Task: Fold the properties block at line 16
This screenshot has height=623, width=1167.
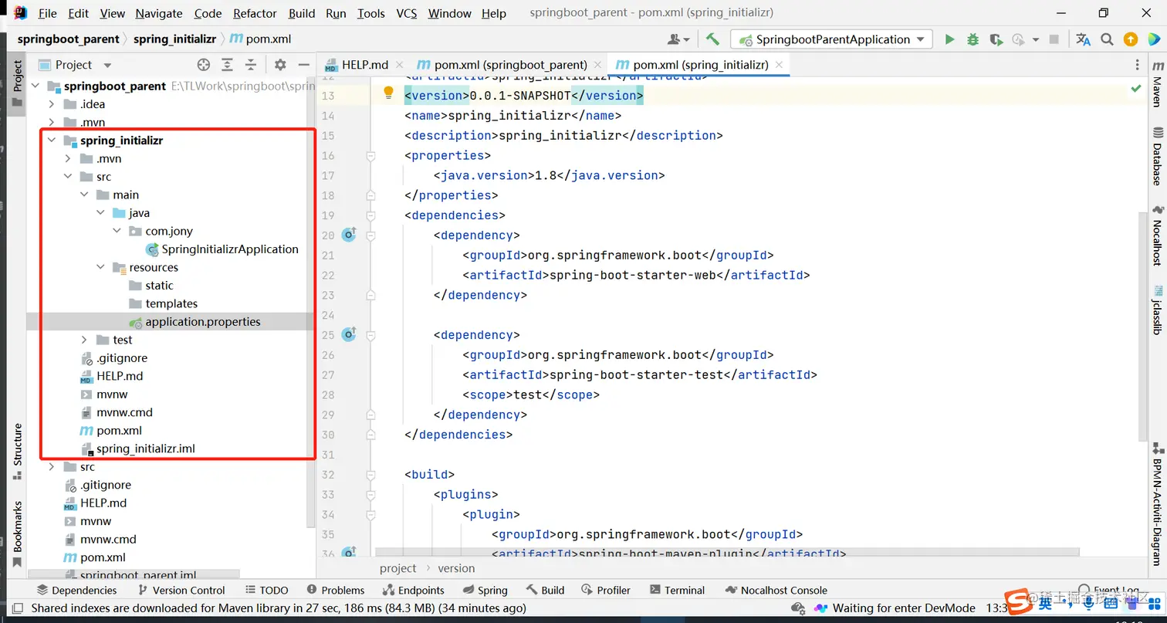Action: 370,155
